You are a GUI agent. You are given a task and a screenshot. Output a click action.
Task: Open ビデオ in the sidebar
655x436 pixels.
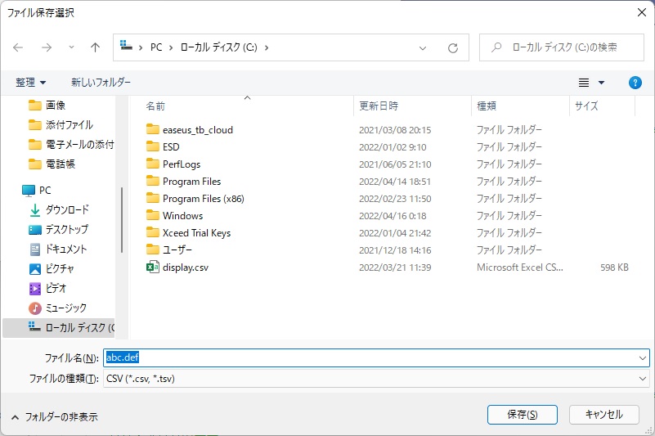[47, 289]
